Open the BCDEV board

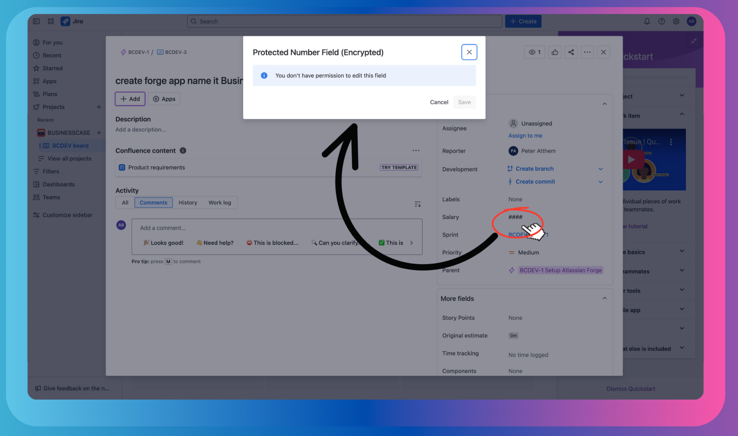pyautogui.click(x=70, y=146)
